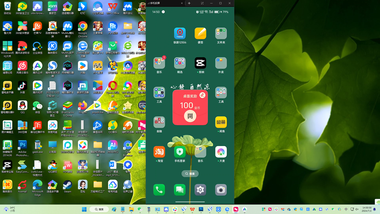This screenshot has height=214, width=380.
Task: Open the 金融 folder on the phone
Action: [x=159, y=122]
